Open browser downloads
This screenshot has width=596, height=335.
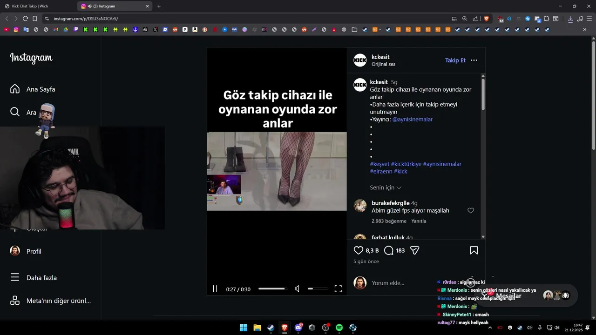click(570, 19)
